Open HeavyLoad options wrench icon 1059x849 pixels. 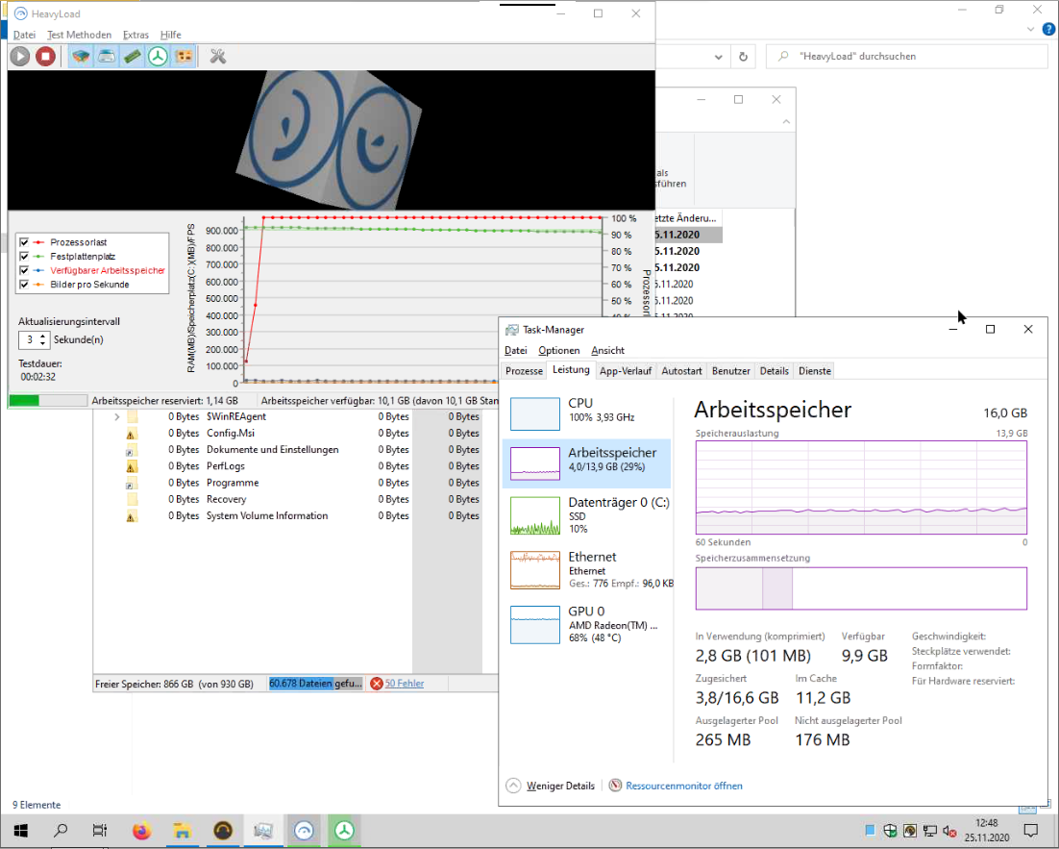[x=218, y=56]
